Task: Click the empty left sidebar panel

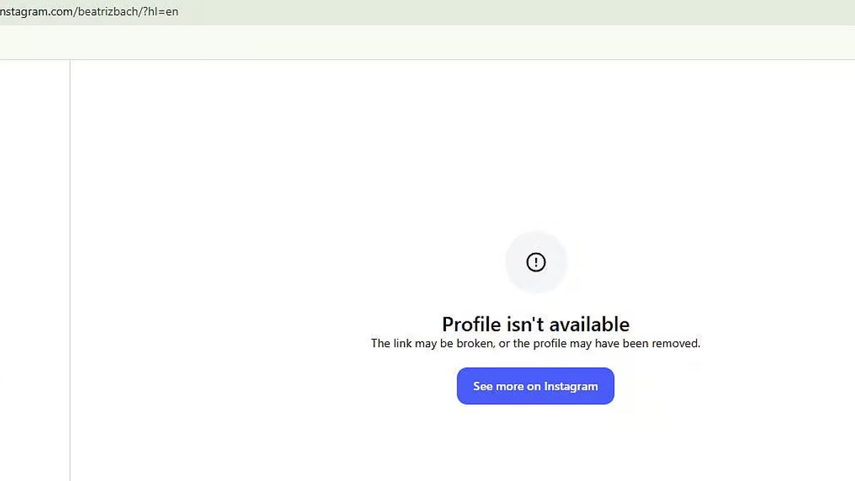Action: pyautogui.click(x=34, y=271)
